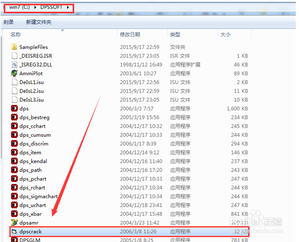Select the file name AmmiPlot

point(31,74)
